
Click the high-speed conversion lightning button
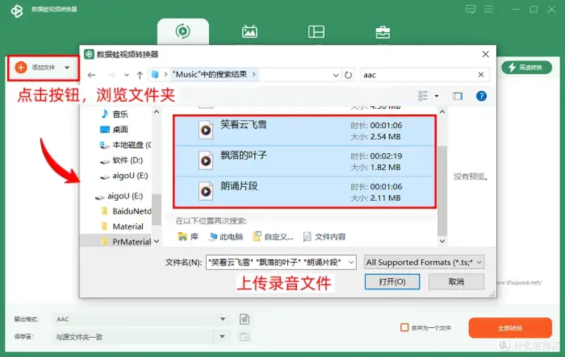[x=526, y=67]
